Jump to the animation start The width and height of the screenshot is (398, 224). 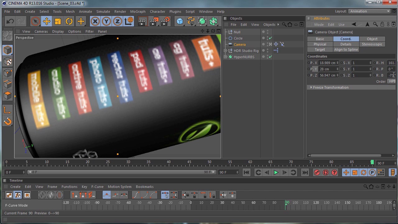(246, 173)
